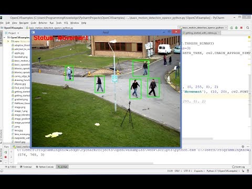252x189 pixels.
Task: Open the Tools menu
Action: [59, 23]
